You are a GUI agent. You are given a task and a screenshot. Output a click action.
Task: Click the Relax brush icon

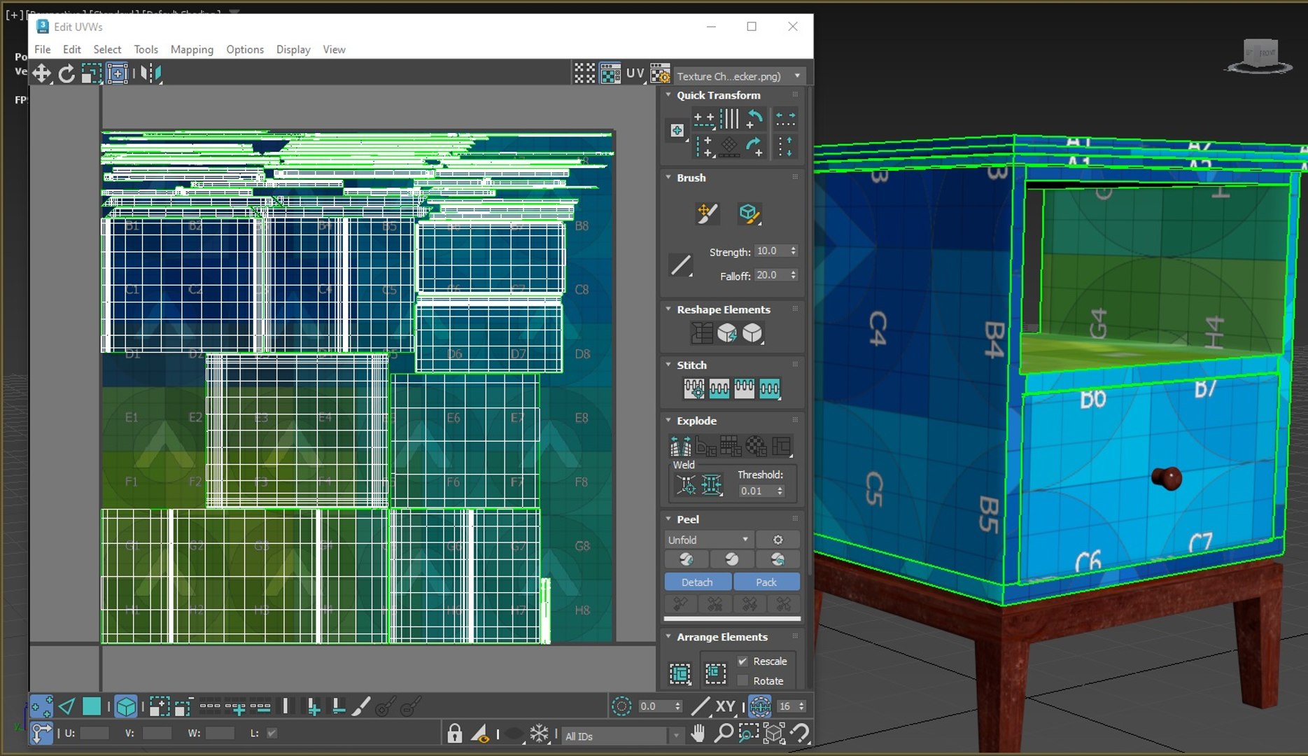point(749,213)
